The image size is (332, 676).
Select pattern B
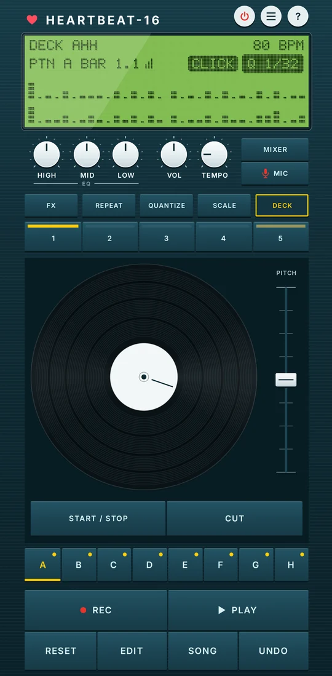point(79,565)
